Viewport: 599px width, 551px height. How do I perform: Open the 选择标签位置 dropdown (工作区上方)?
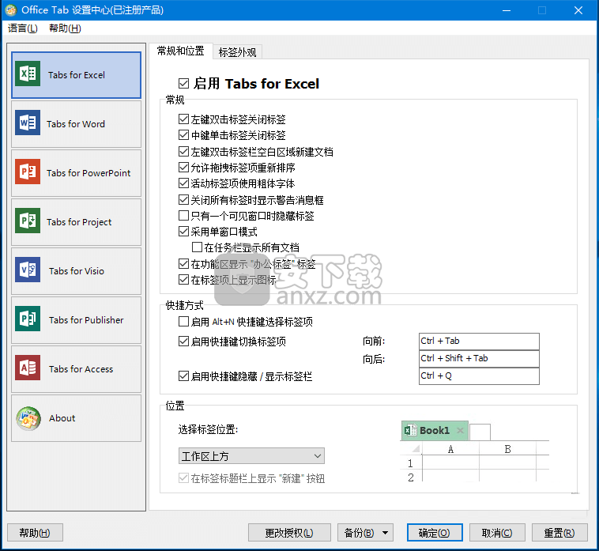tap(251, 456)
